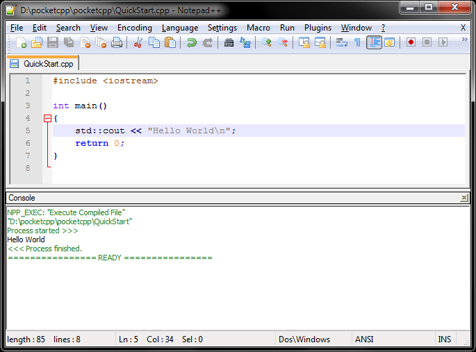Viewport: 476px width, 352px height.
Task: Click the "<<< Process finished." console line
Action: (44, 249)
